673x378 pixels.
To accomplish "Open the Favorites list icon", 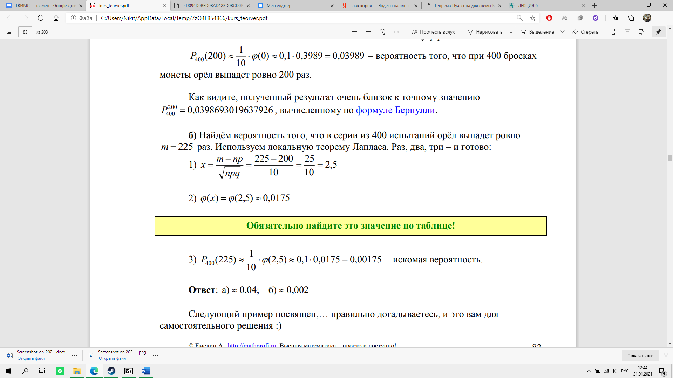I will 616,18.
